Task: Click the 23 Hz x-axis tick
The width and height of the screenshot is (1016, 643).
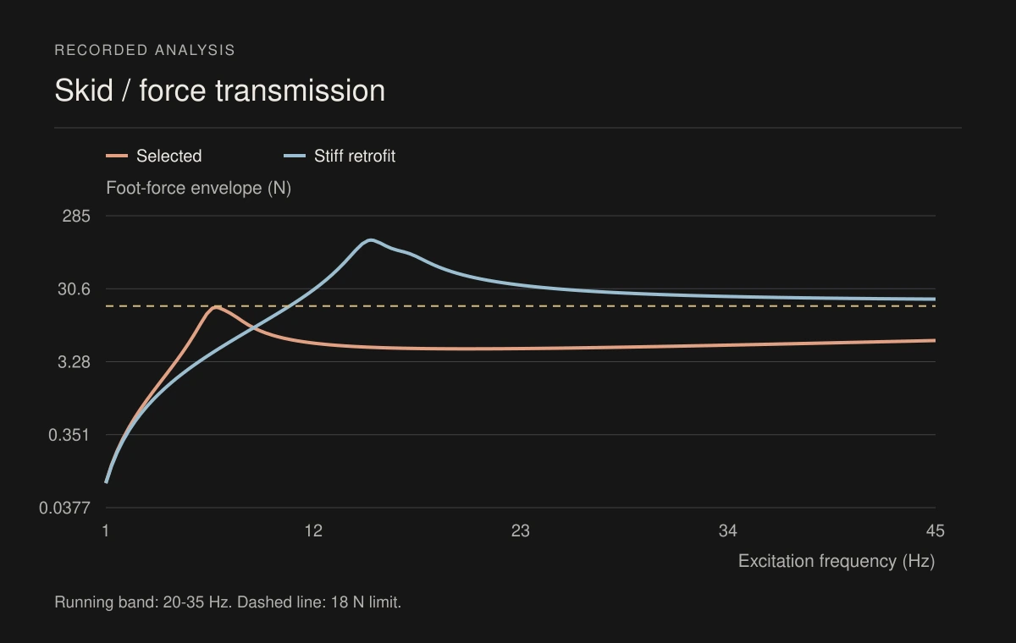Action: coord(521,530)
